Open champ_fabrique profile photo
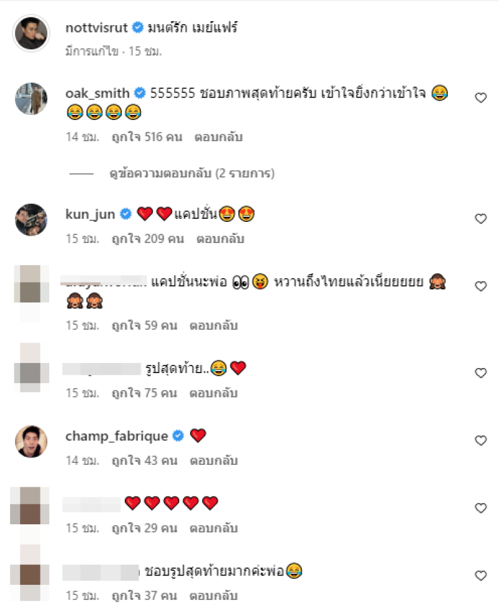Viewport: 499px width, 608px height. (x=31, y=441)
